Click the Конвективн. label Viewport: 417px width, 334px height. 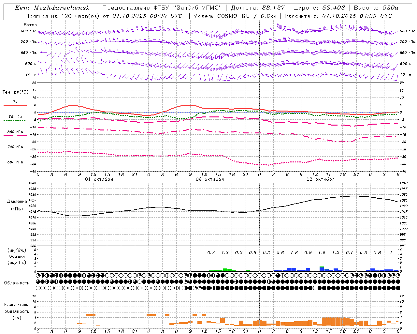point(17,305)
